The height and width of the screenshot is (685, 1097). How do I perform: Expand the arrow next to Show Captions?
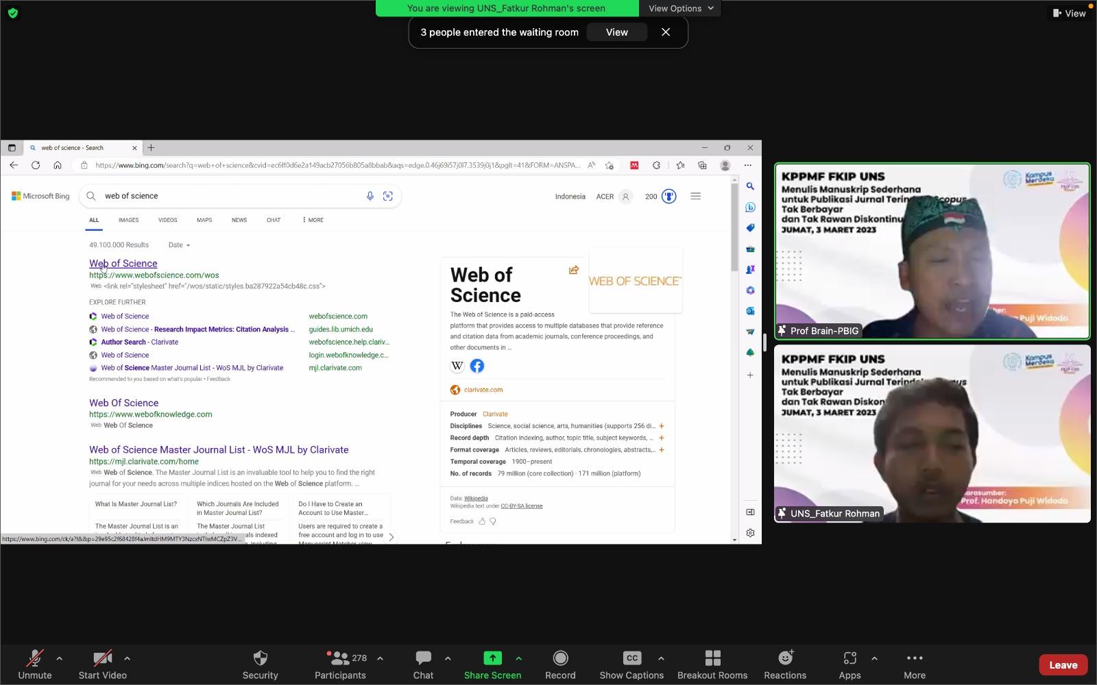(x=661, y=658)
